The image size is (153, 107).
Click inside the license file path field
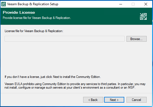tap(65, 39)
